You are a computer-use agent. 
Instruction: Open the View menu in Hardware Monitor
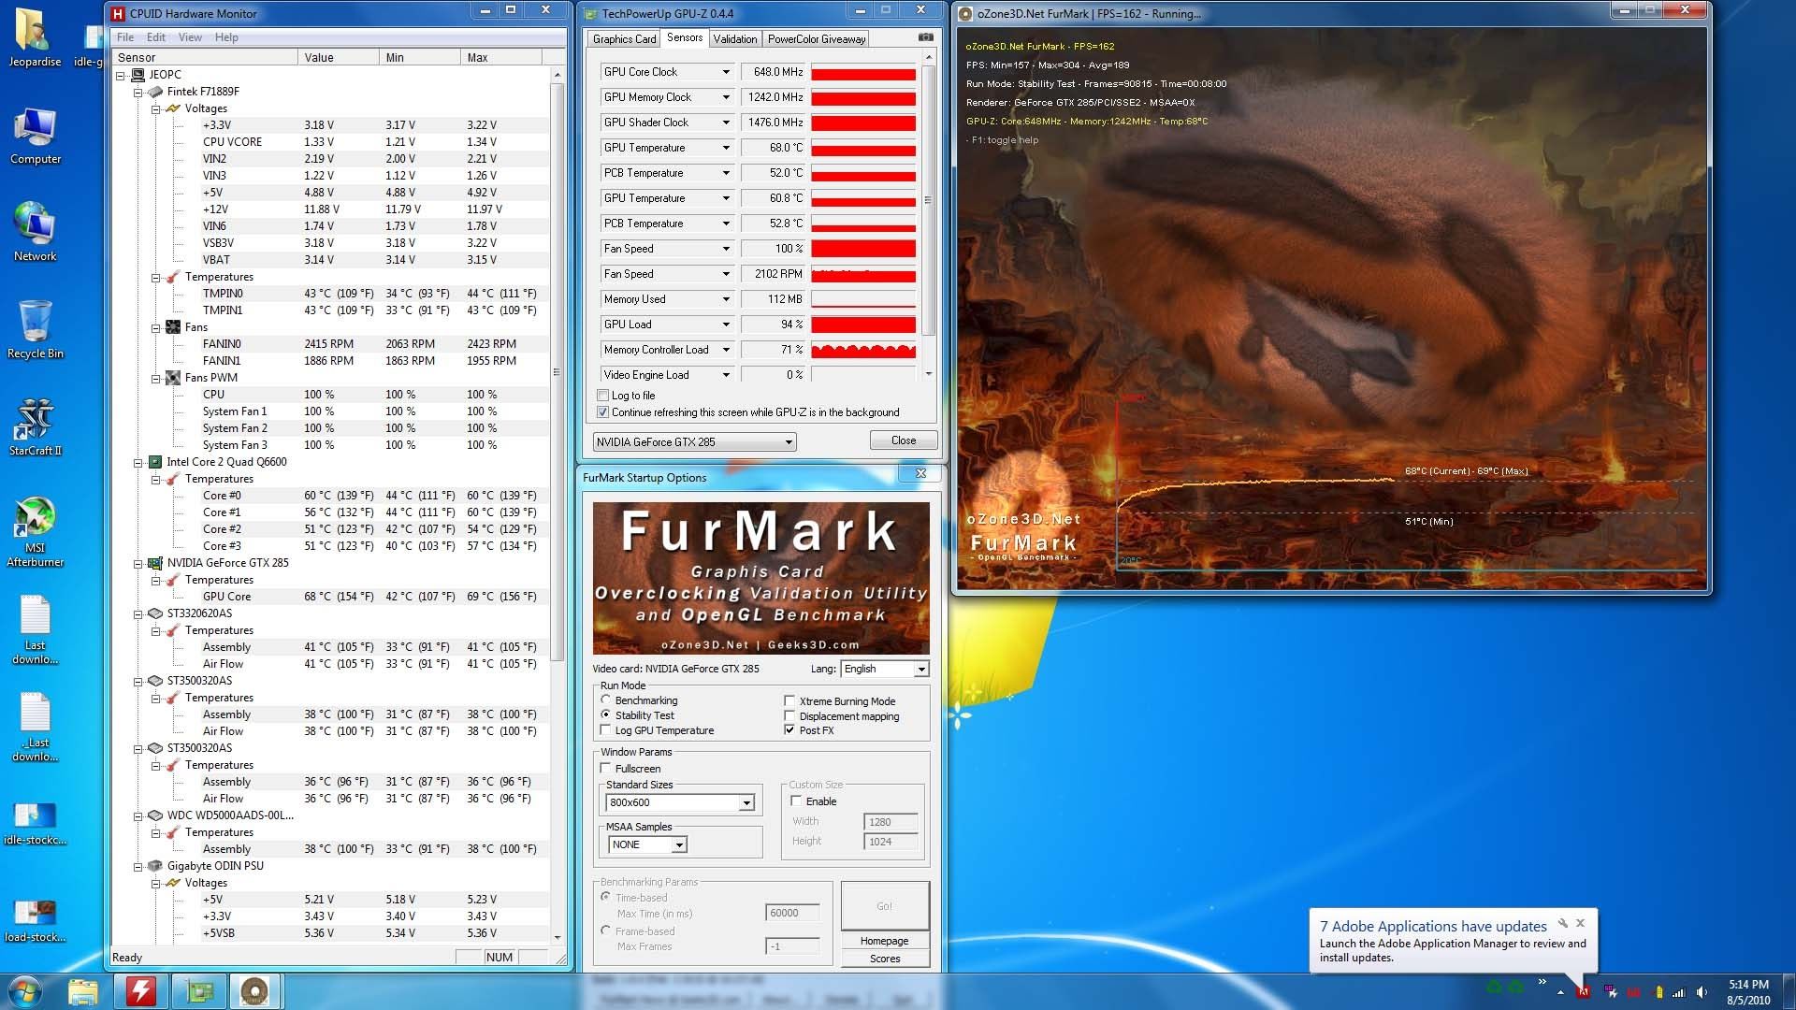click(x=190, y=37)
